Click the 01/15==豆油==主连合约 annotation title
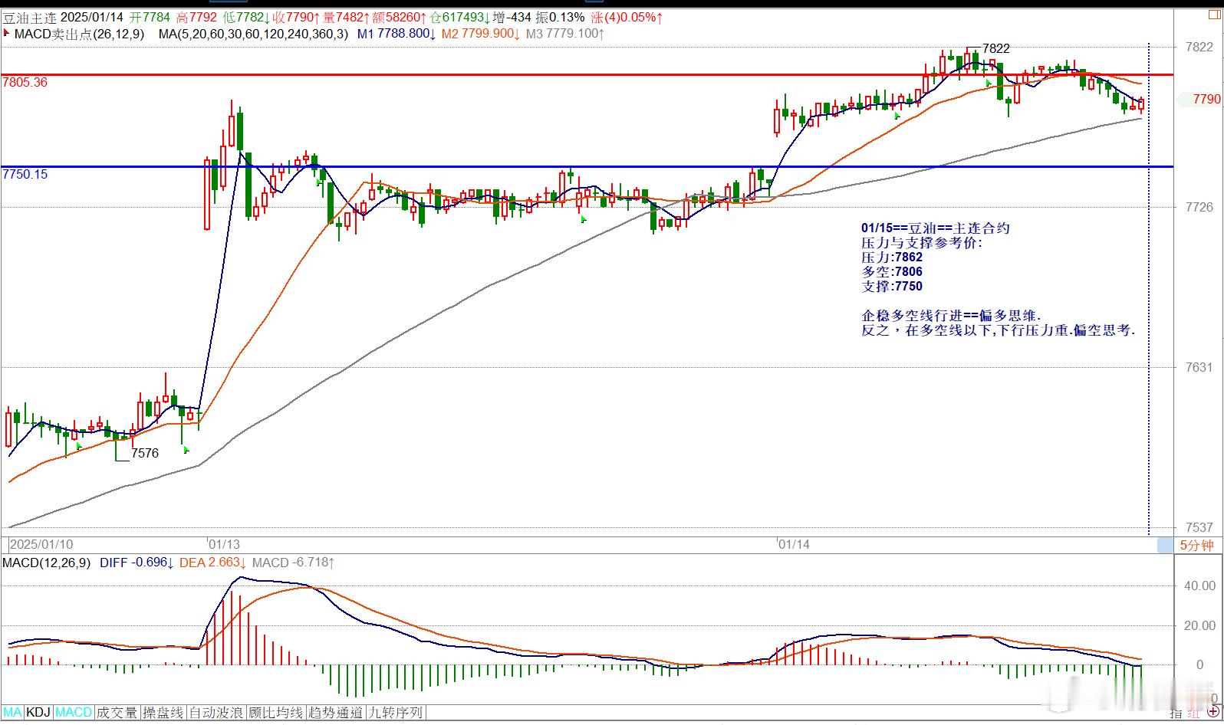The image size is (1224, 725). [x=936, y=228]
